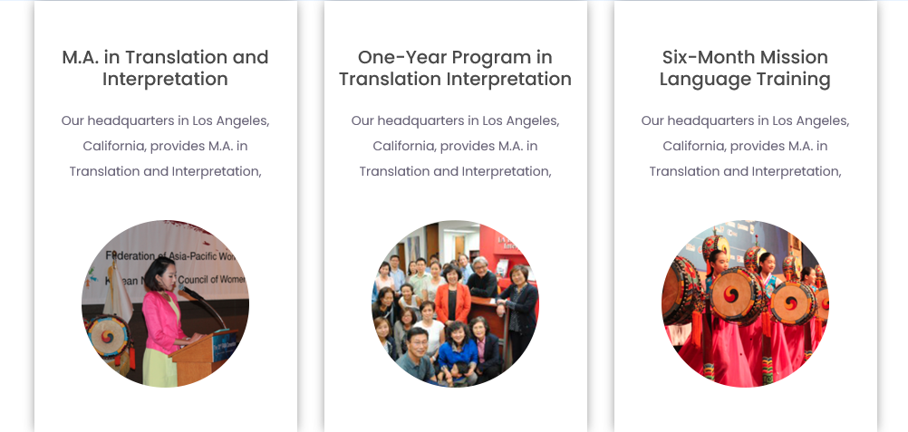The height and width of the screenshot is (432, 908).
Task: Click the One-Year Program in Translation Interpretation title
Action: [455, 68]
